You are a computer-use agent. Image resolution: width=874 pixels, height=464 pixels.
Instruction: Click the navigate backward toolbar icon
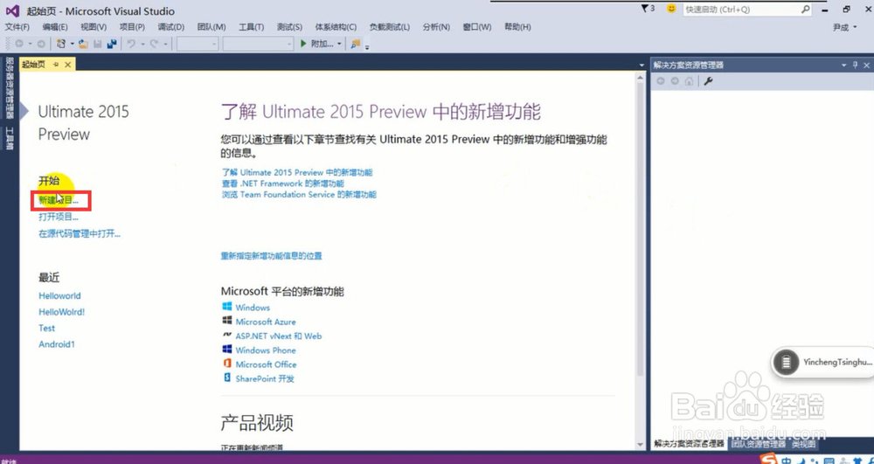(x=19, y=44)
